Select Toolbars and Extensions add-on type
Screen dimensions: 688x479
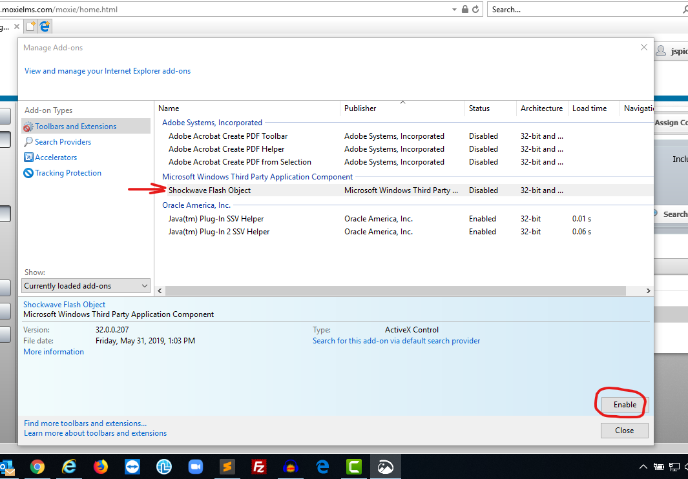[x=86, y=127]
